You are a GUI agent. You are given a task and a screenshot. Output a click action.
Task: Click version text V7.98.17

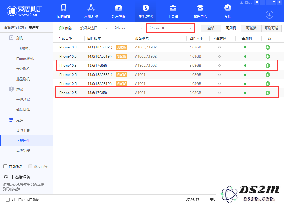click(192, 200)
